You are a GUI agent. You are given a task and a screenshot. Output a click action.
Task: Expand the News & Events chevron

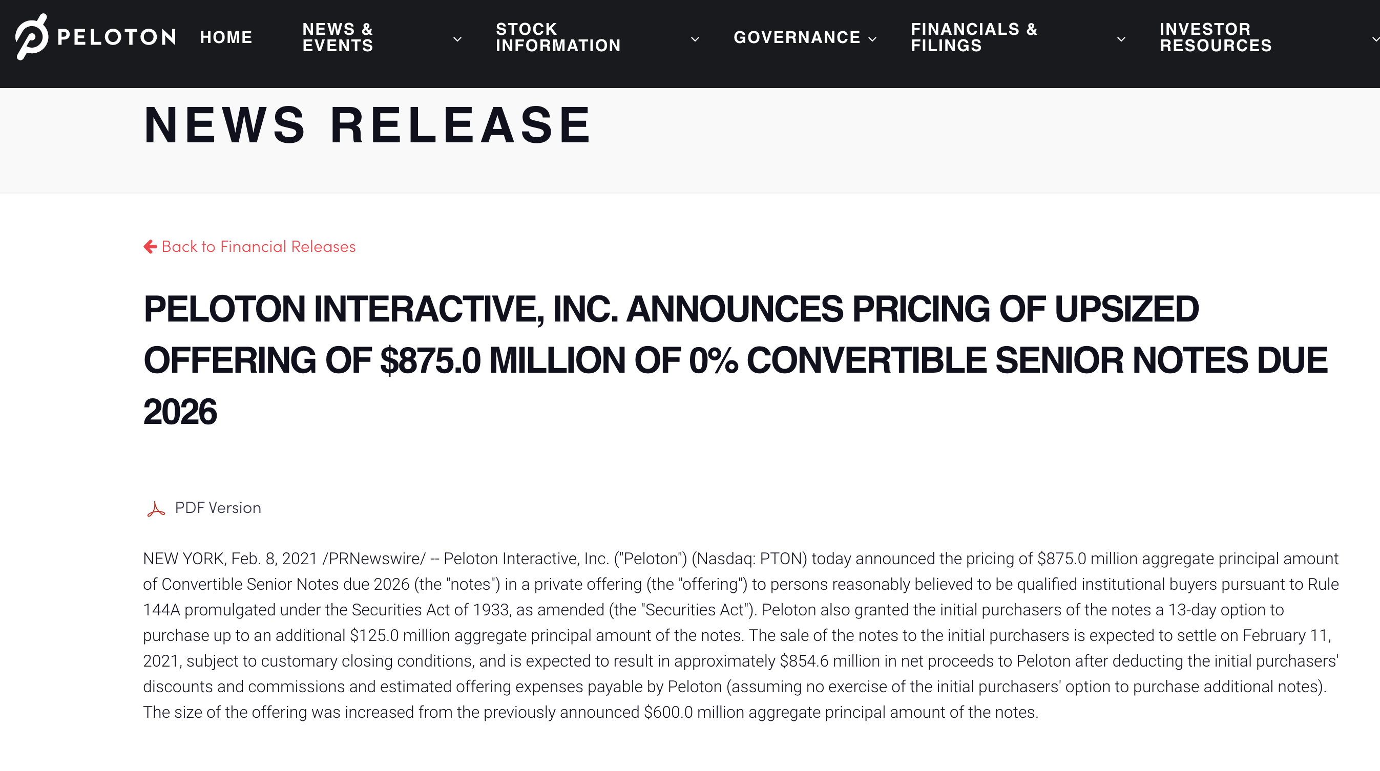457,39
